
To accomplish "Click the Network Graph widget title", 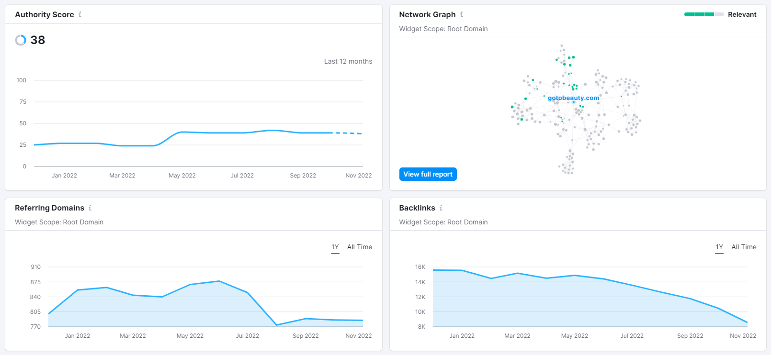I will coord(427,14).
